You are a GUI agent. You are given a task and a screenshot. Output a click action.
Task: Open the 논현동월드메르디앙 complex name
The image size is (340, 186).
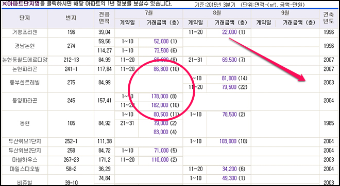tap(25, 60)
